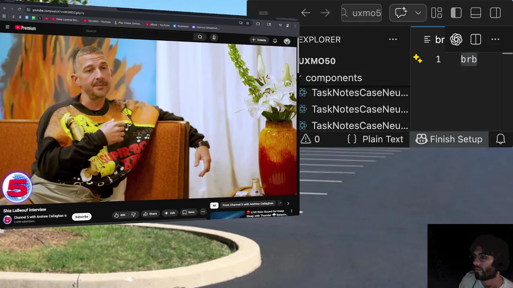Open Copilot chat dropdown arrow
The width and height of the screenshot is (513, 288).
coord(418,13)
